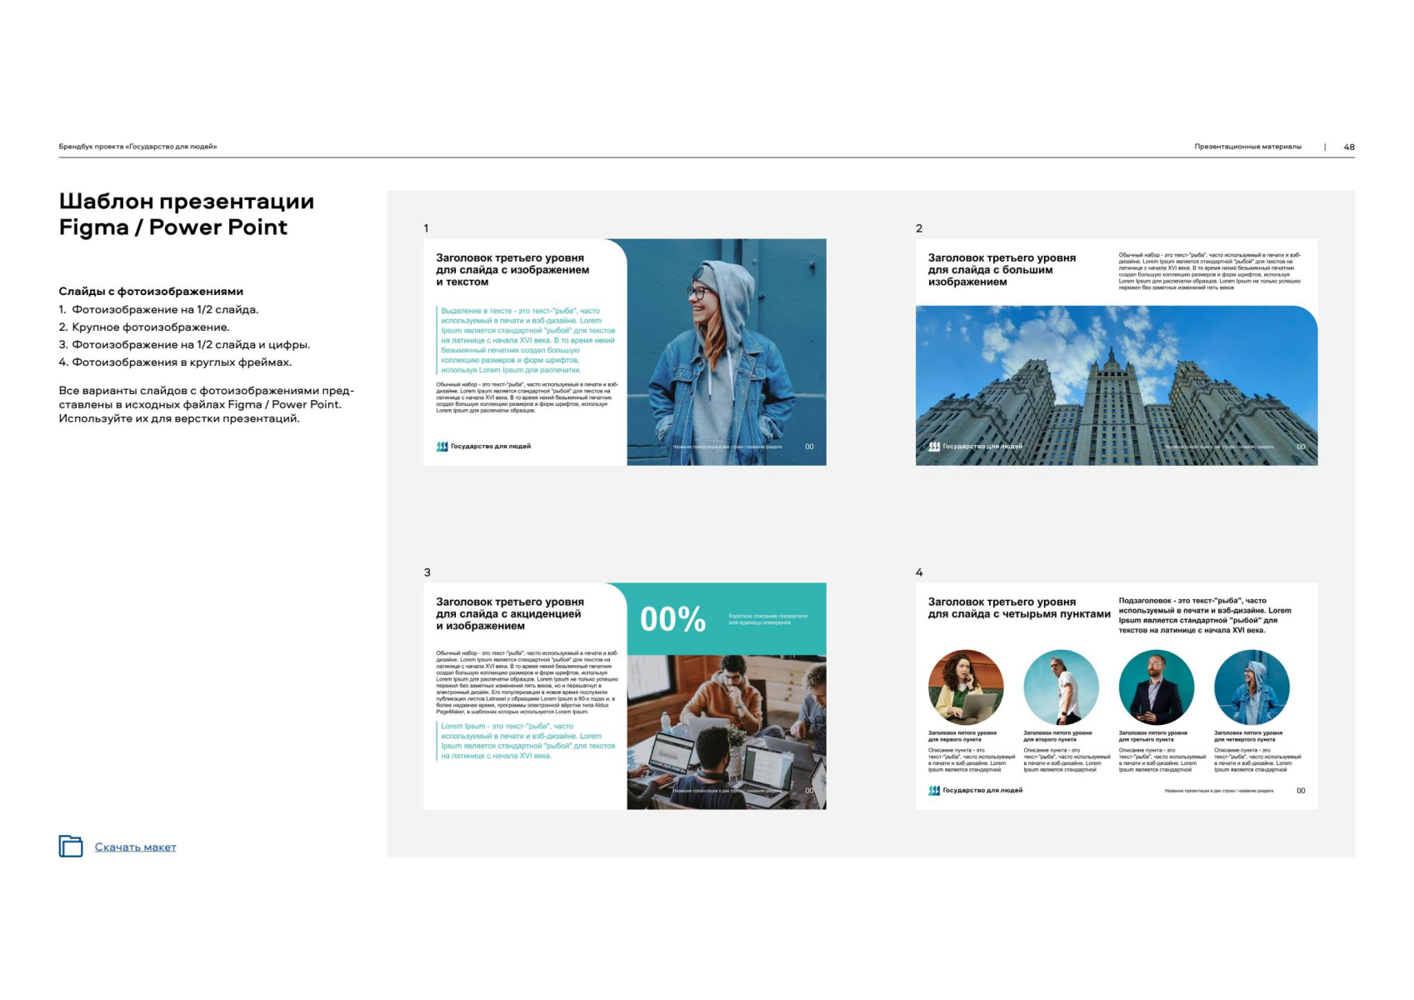Screen dimensions: 1414x1000
Task: Click the folder icon beside Скачать макет
Action: click(71, 846)
